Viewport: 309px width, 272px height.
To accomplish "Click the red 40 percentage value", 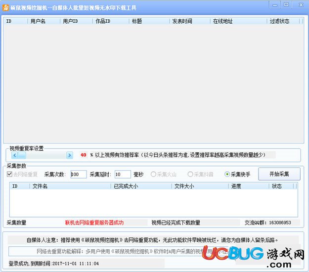I will tap(84, 155).
